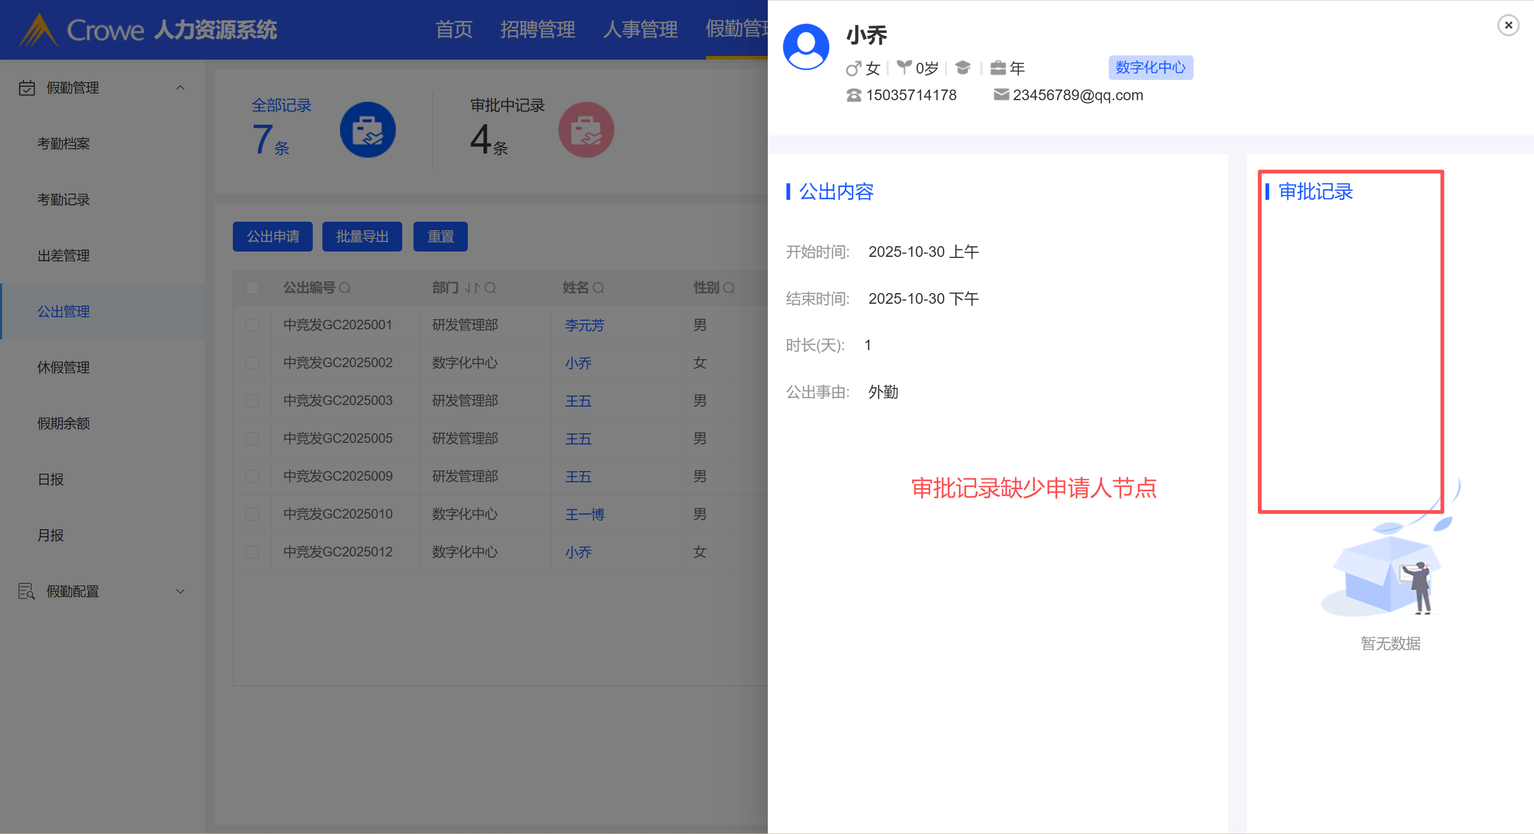Image resolution: width=1534 pixels, height=834 pixels.
Task: Click the 批量导出 button
Action: pyautogui.click(x=362, y=237)
